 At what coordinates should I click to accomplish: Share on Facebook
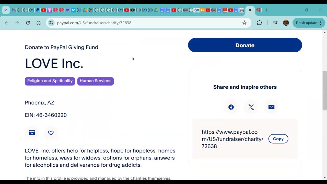(x=231, y=107)
